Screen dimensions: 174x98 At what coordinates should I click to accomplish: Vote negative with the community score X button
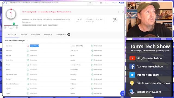tap(5, 27)
